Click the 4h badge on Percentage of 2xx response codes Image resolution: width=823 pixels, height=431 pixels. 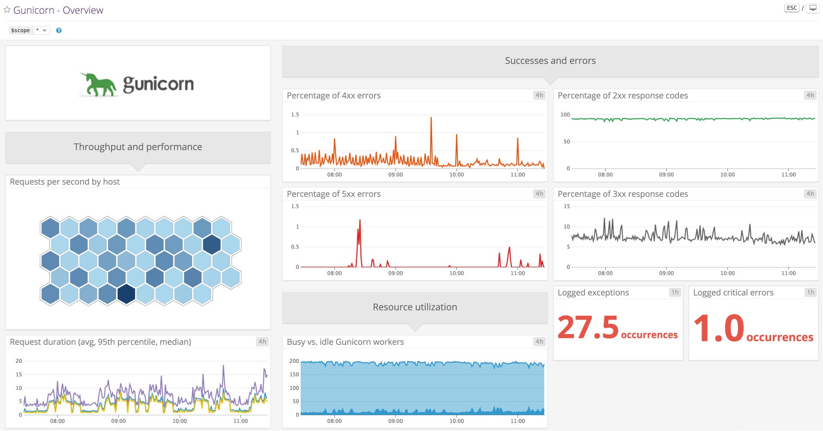[x=810, y=95]
